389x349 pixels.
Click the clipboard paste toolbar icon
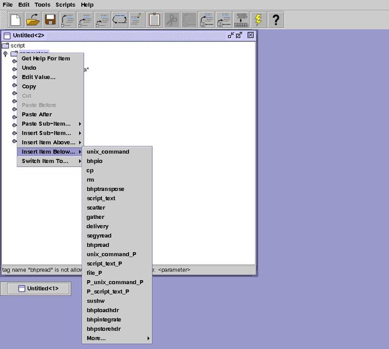click(x=154, y=20)
